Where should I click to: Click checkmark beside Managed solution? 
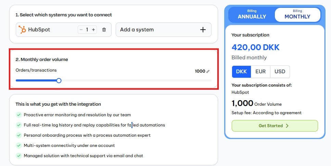click(19, 156)
